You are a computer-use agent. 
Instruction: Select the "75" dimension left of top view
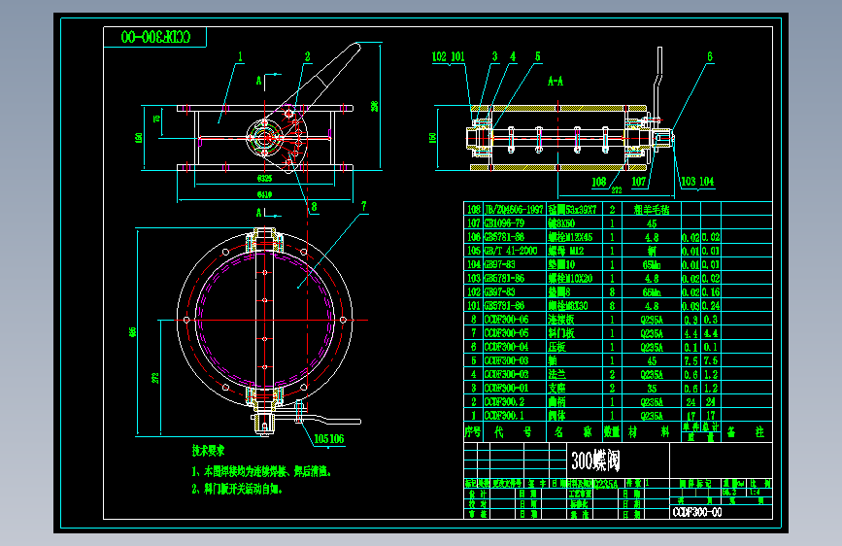157,119
